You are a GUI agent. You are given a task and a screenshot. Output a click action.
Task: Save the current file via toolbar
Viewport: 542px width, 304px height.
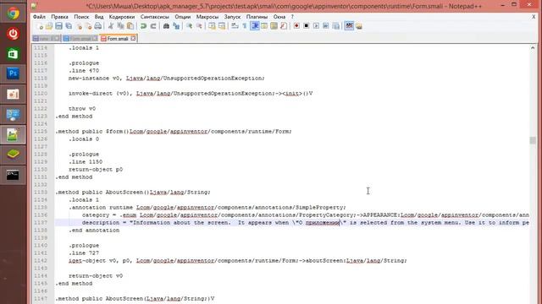58,26
